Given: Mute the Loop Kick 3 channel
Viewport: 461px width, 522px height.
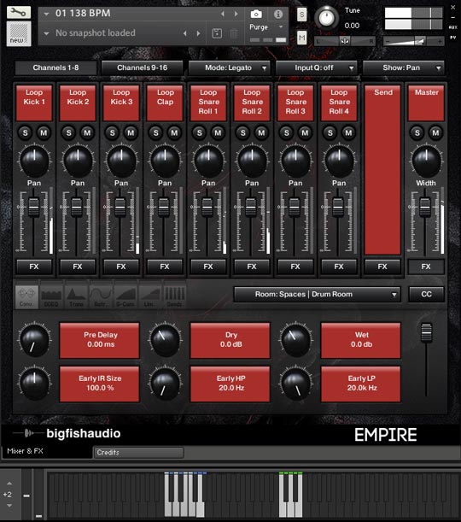Looking at the screenshot, I should 131,132.
